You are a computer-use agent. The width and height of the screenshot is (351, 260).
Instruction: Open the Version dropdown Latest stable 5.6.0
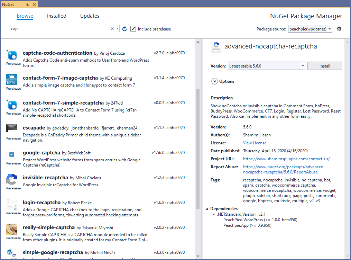pos(266,66)
